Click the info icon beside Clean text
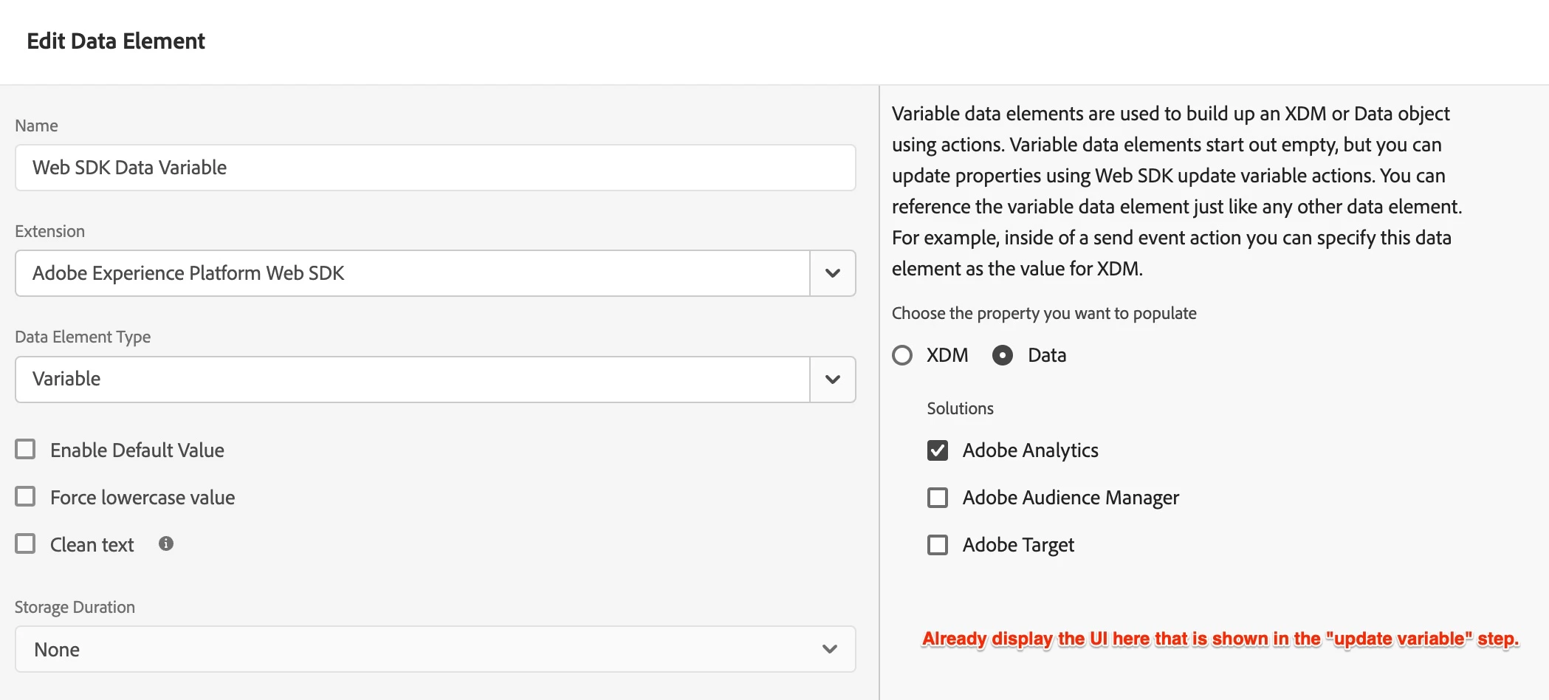 [x=166, y=544]
